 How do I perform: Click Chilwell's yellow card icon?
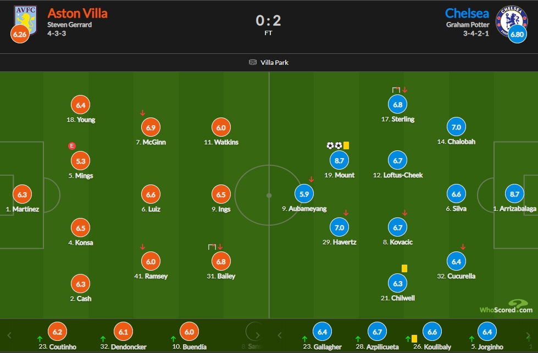tap(404, 268)
